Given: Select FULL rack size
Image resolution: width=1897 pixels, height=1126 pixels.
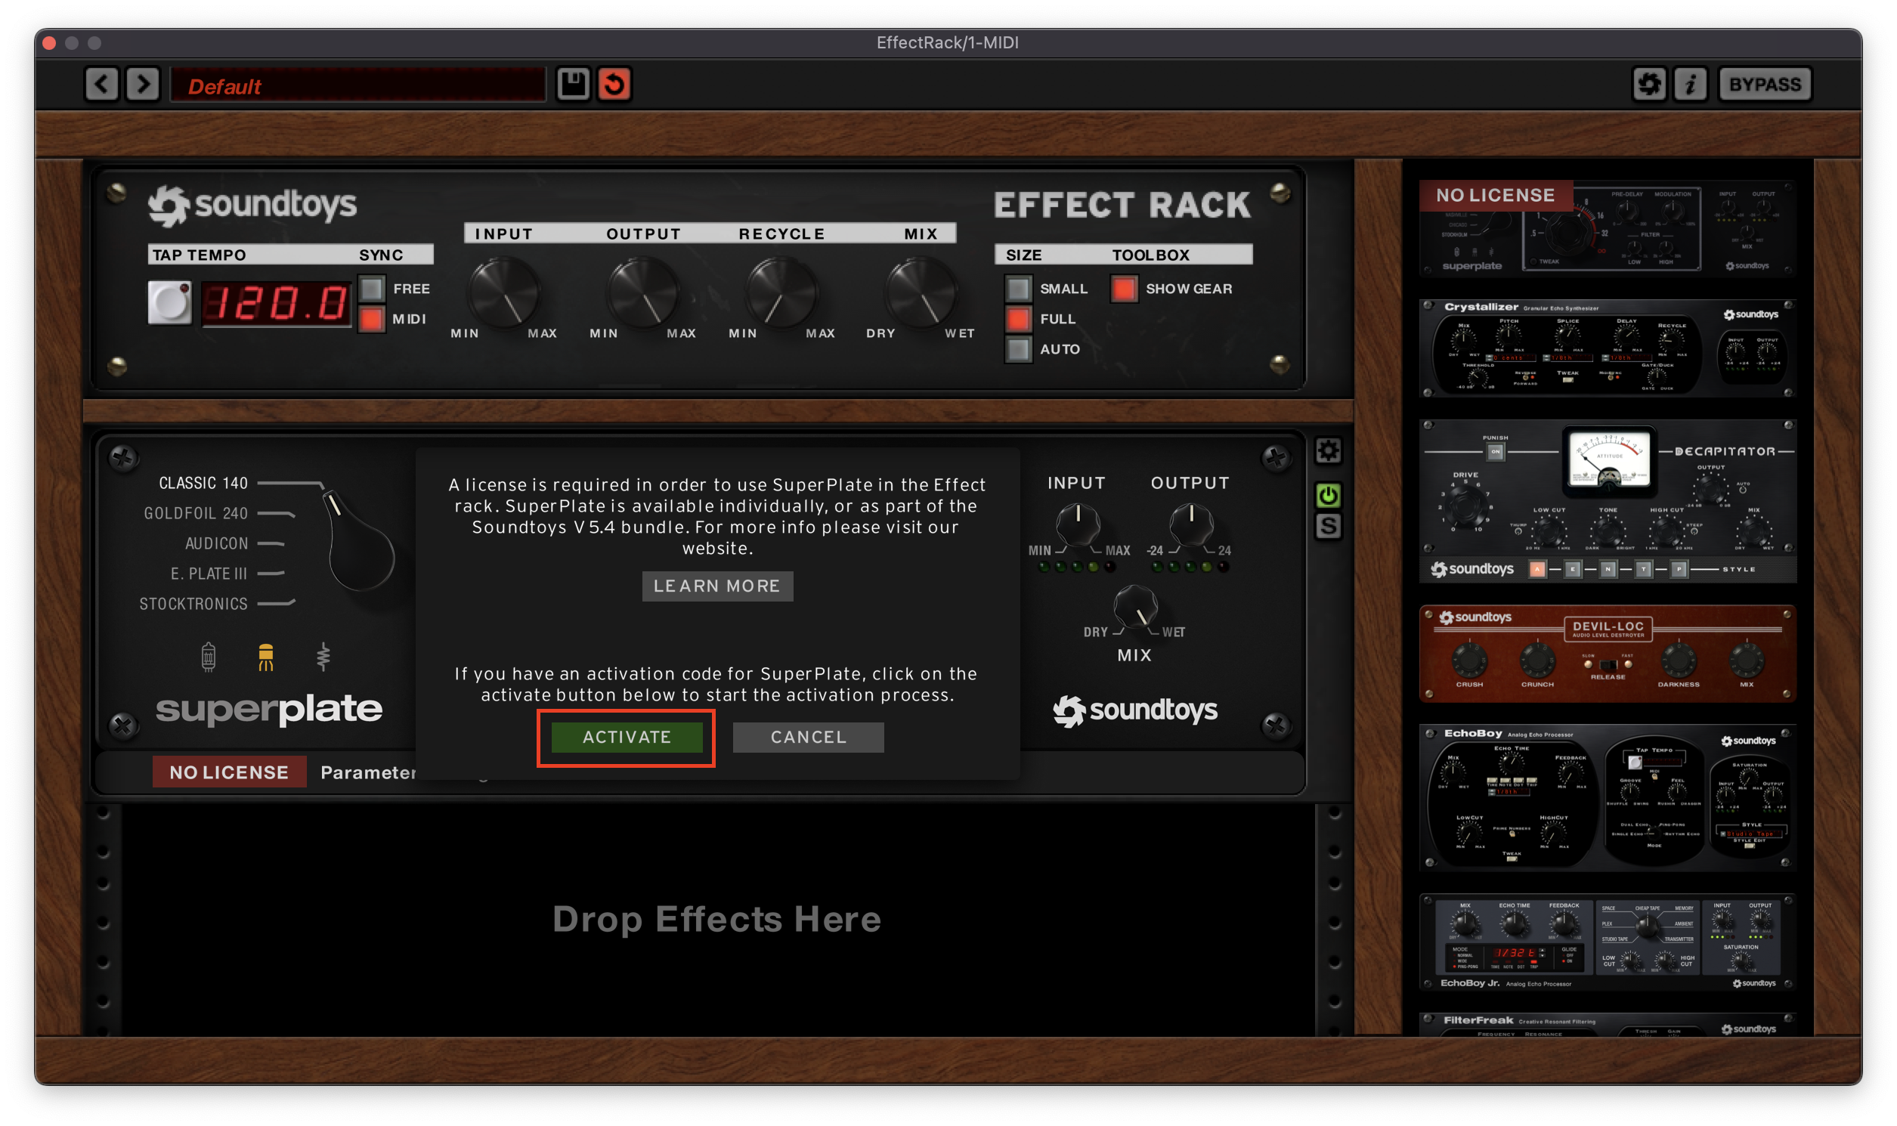Looking at the screenshot, I should (x=1018, y=320).
